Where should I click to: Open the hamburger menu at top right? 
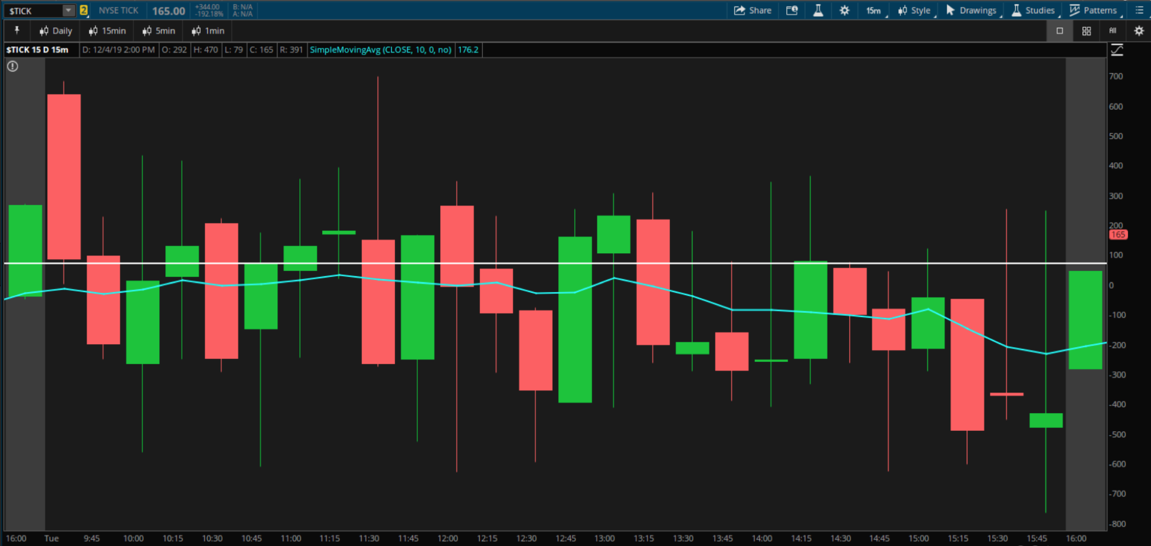tap(1139, 10)
